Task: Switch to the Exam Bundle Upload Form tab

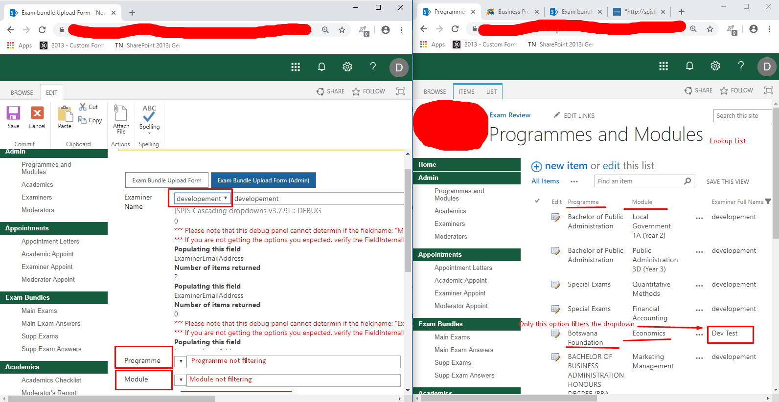Action: coord(167,180)
